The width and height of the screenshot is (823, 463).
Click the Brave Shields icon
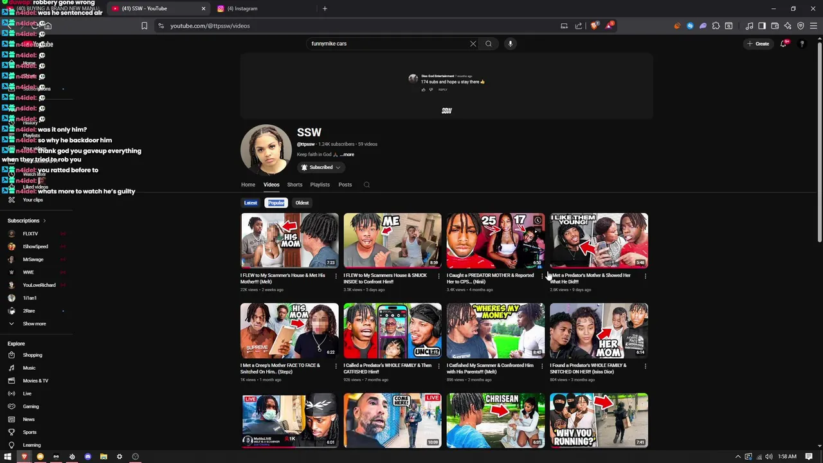595,26
